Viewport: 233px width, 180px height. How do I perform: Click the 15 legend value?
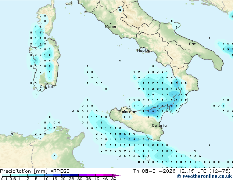pyautogui.click(x=54, y=179)
